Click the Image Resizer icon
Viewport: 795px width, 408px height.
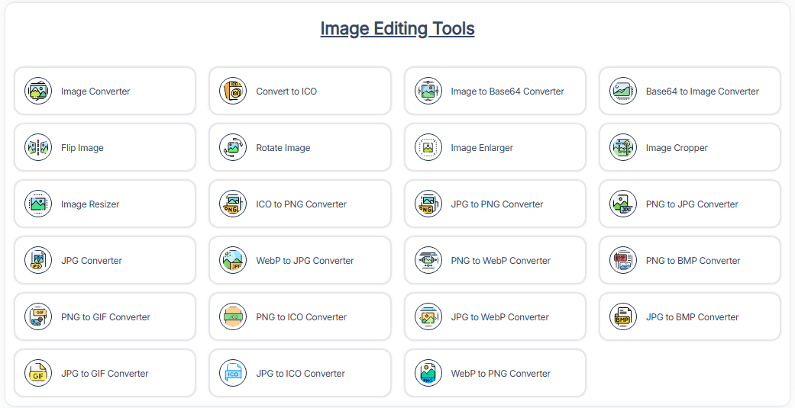click(38, 204)
